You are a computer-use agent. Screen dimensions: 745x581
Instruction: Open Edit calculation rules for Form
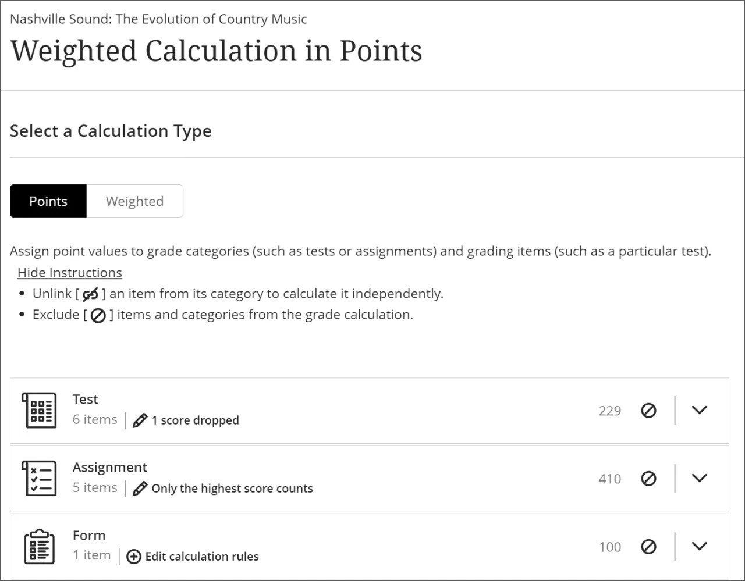click(201, 557)
